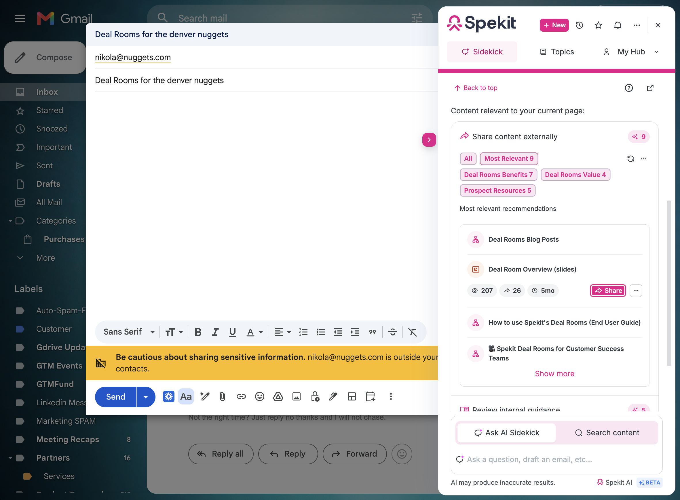Insert a bulleted list

click(x=320, y=332)
